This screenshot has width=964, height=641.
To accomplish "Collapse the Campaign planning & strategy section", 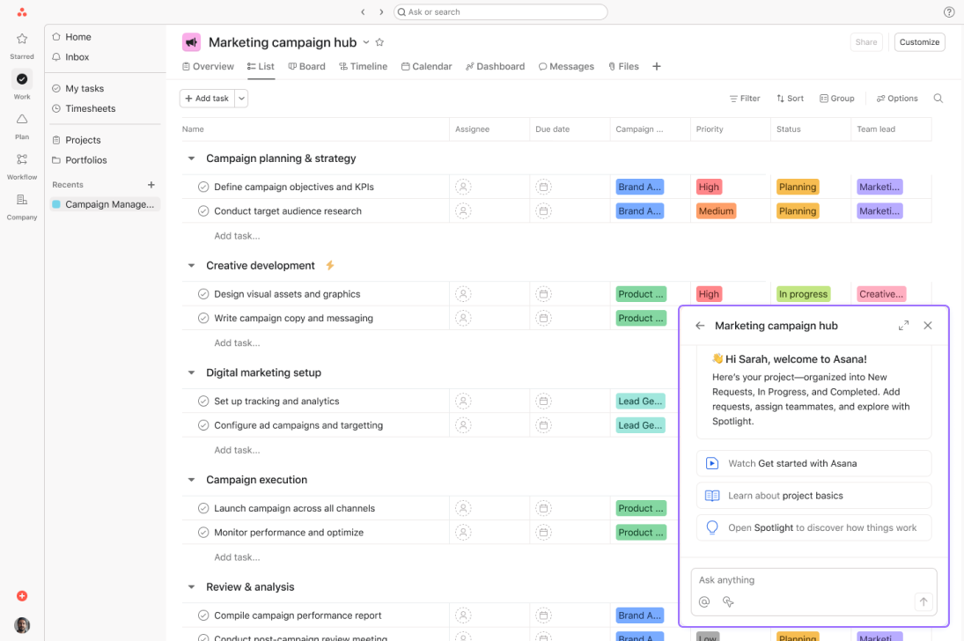I will [191, 158].
